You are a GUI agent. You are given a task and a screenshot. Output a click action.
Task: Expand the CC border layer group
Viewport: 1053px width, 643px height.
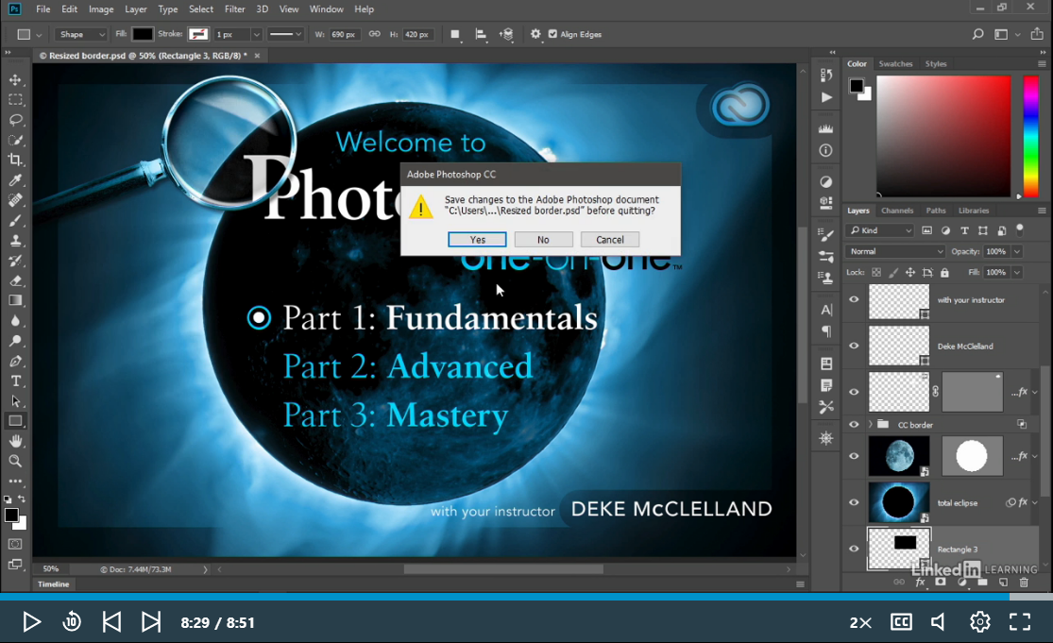(x=871, y=424)
